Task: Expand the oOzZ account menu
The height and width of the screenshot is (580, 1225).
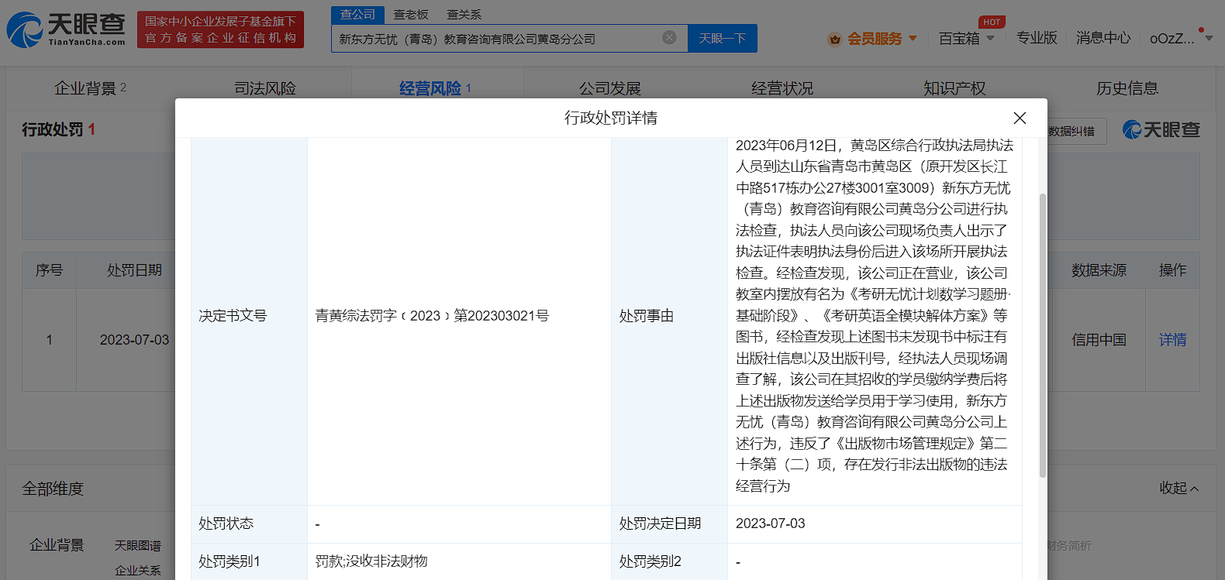Action: click(1181, 38)
